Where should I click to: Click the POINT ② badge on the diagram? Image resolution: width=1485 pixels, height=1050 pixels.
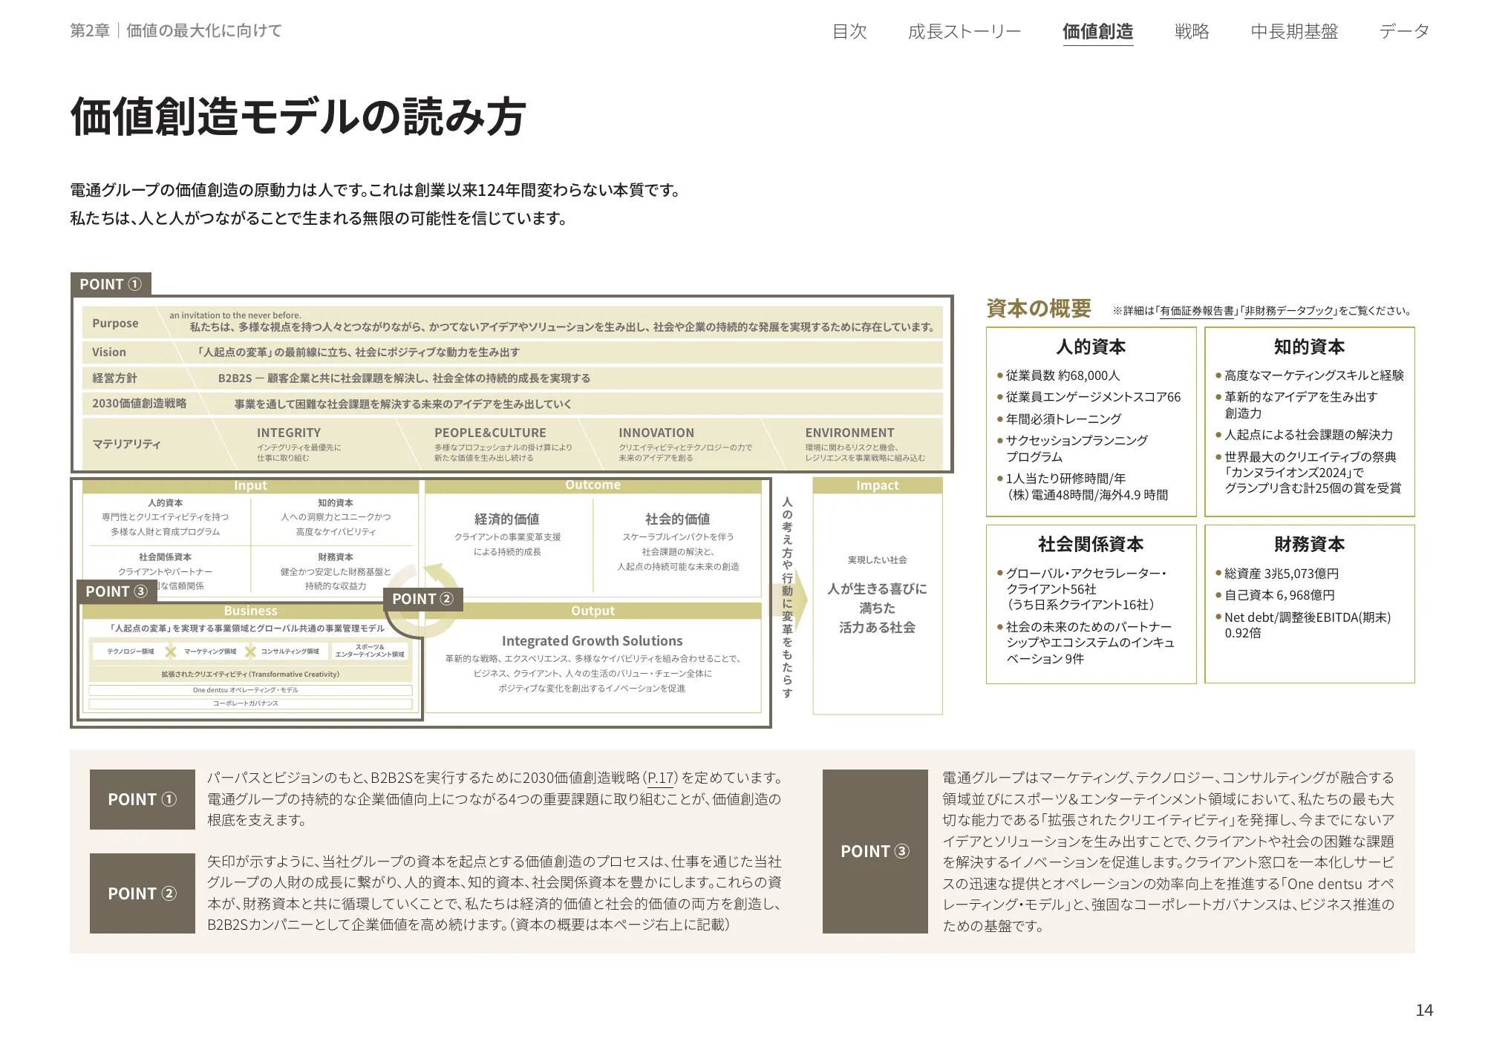click(423, 599)
